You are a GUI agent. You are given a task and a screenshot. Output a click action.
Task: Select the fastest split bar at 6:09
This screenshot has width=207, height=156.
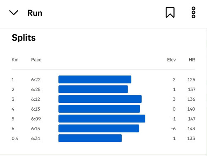[x=102, y=119]
